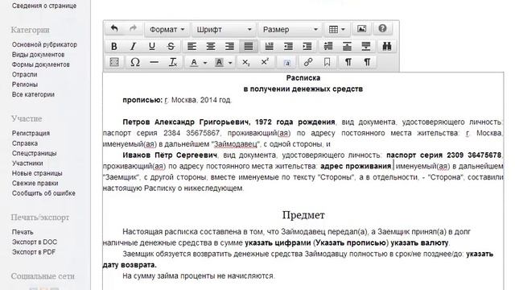The height and width of the screenshot is (290, 515).
Task: Click the line spacing icon with arrows
Action: pyautogui.click(x=328, y=47)
